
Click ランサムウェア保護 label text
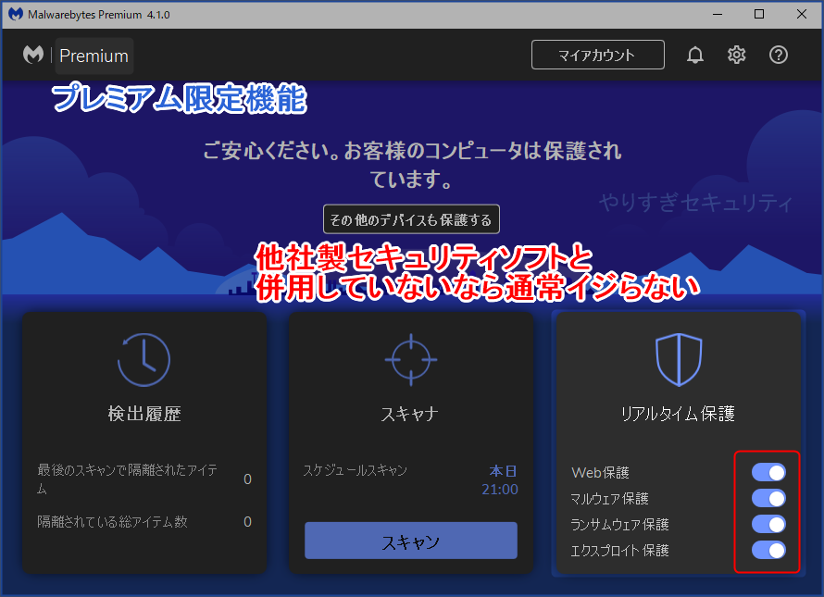[619, 525]
